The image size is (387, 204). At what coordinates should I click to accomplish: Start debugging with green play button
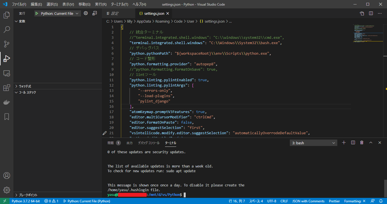(37, 13)
